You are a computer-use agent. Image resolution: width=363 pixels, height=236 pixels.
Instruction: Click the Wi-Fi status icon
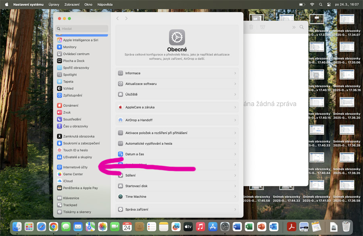pyautogui.click(x=312, y=4)
